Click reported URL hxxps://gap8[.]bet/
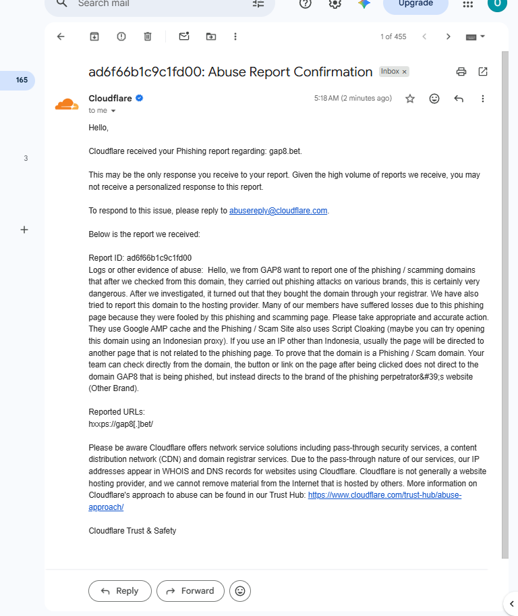 tap(121, 424)
